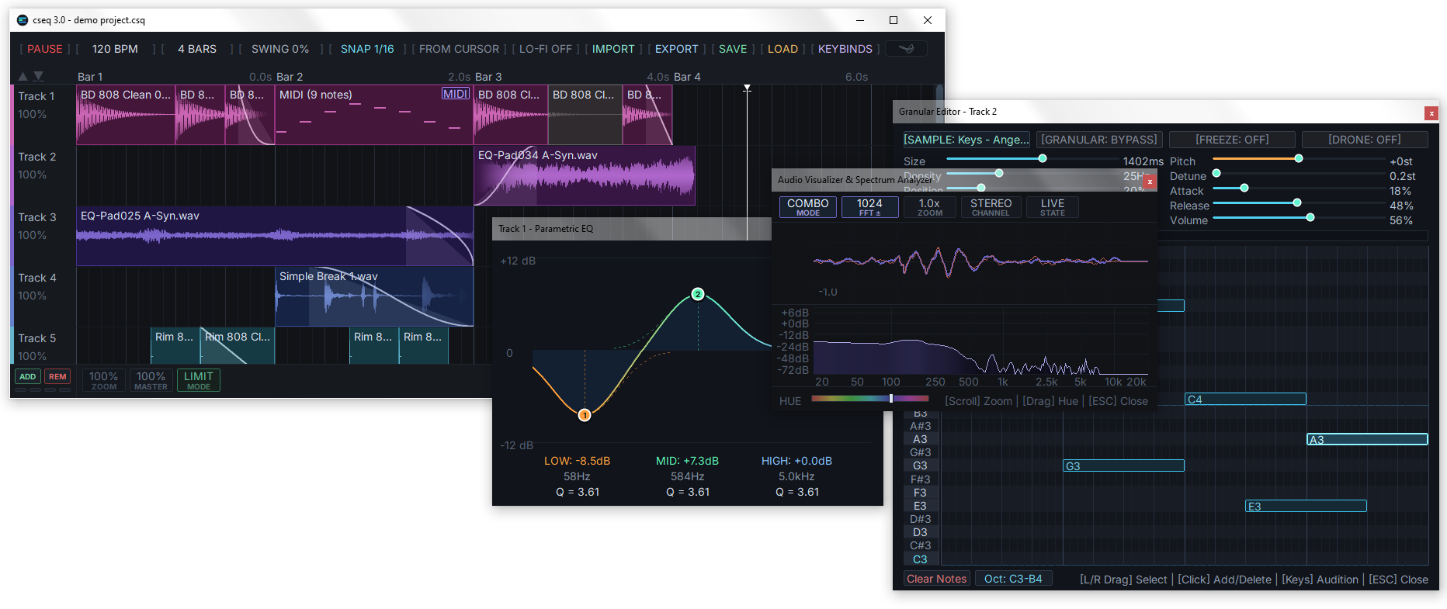Click the playhead marker on the timeline
This screenshot has width=1447, height=609.
[747, 88]
